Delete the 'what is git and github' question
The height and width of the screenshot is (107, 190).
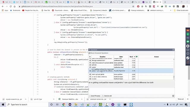click(90, 74)
